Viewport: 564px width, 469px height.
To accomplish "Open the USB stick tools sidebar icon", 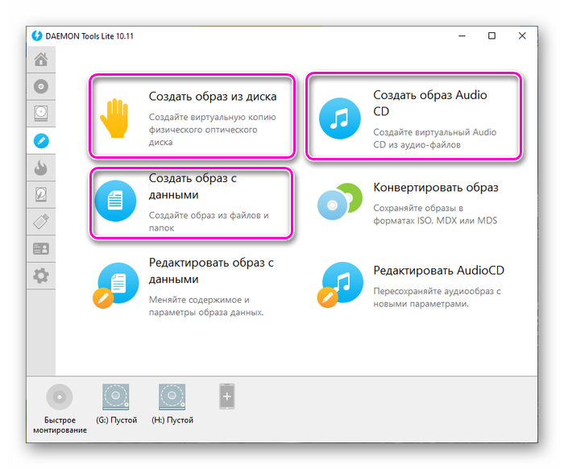I will [x=41, y=222].
